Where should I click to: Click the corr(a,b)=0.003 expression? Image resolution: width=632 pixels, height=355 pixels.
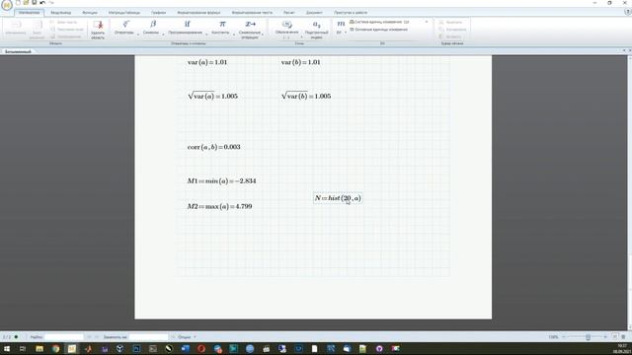[213, 147]
